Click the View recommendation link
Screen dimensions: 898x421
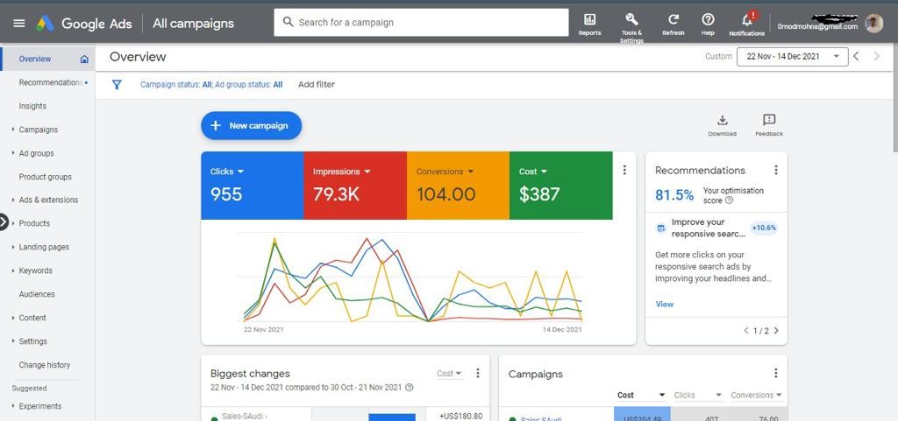click(665, 305)
